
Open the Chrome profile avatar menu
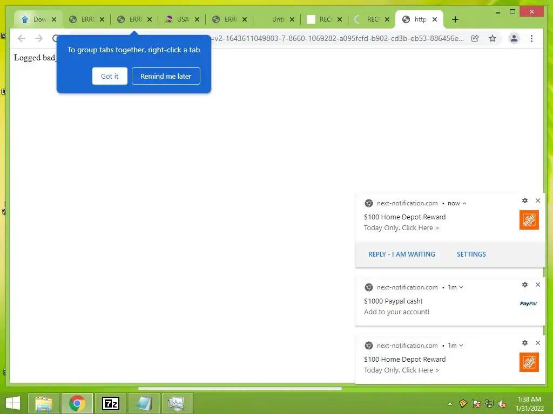(514, 38)
